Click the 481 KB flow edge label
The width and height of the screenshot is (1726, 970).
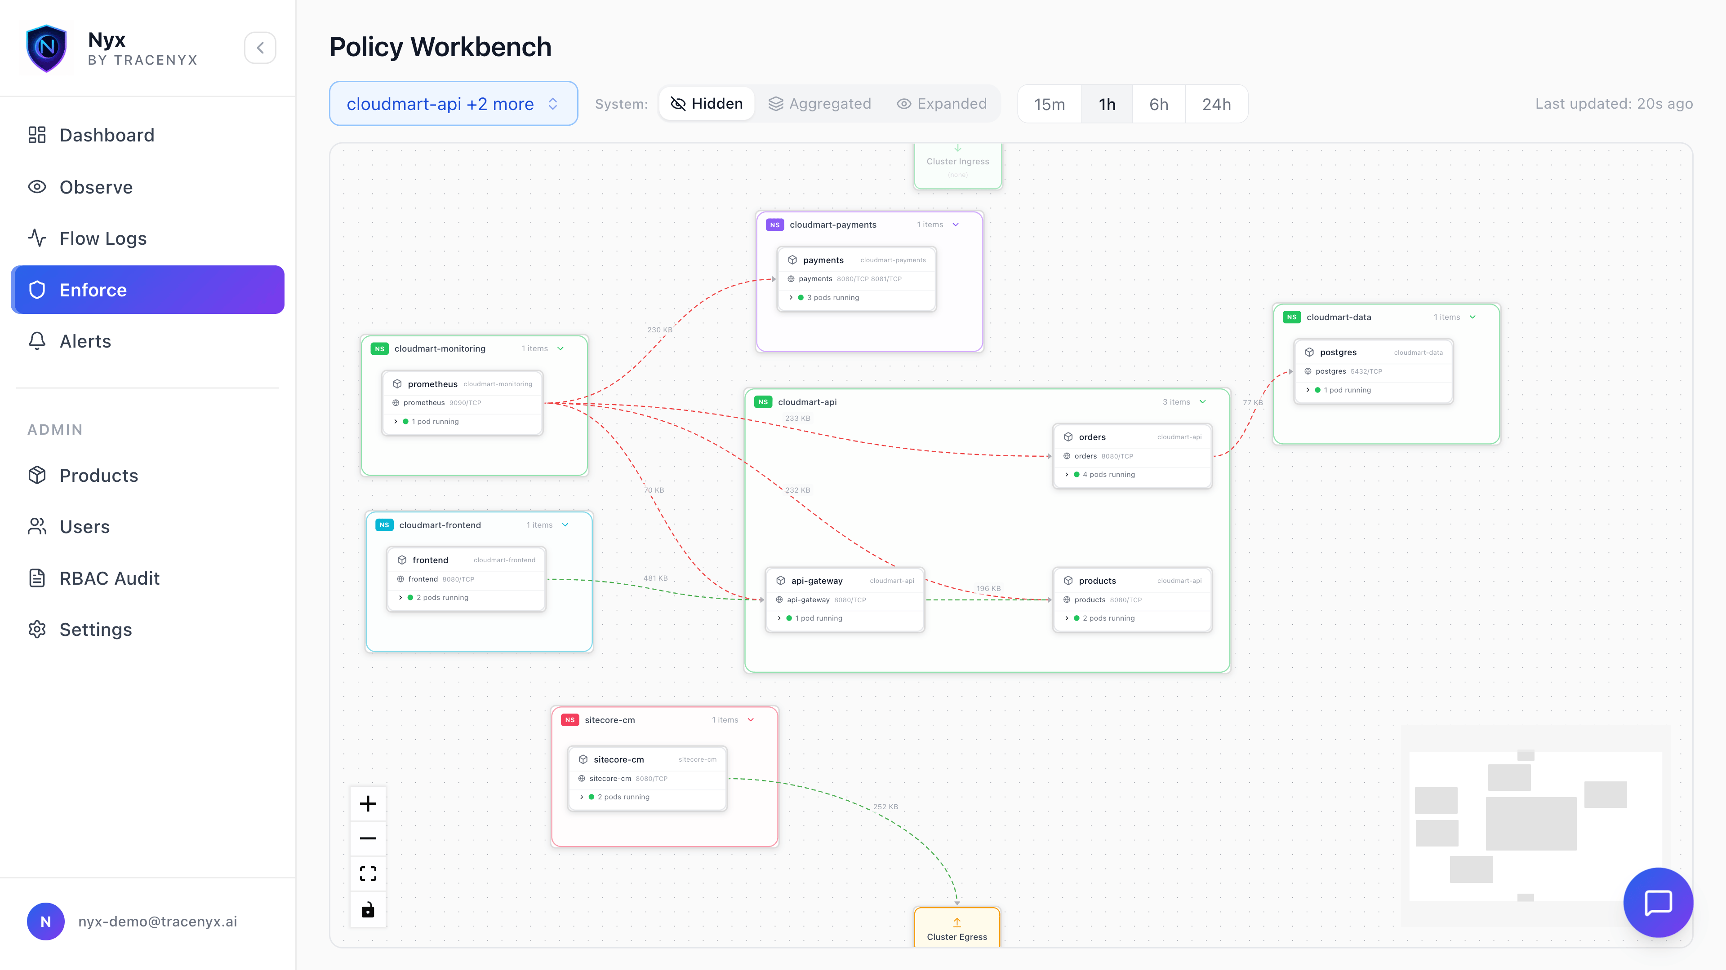click(x=655, y=578)
